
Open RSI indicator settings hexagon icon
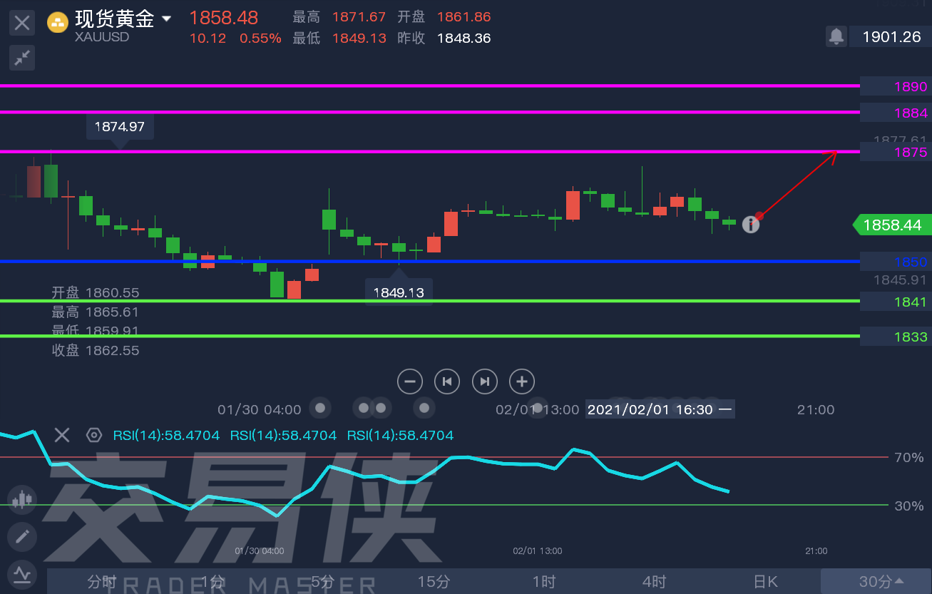coord(93,435)
